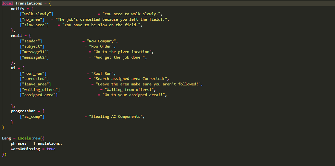Click the "walk_slowly" key string

click(36, 14)
